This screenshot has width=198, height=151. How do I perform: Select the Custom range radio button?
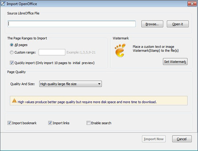pyautogui.click(x=12, y=52)
